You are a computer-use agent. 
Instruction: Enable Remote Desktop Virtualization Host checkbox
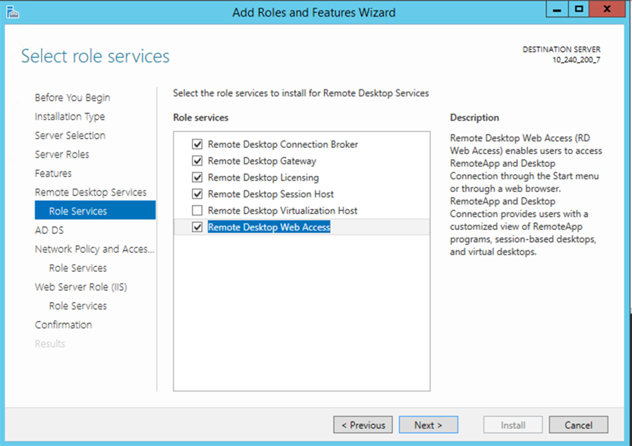click(x=198, y=211)
